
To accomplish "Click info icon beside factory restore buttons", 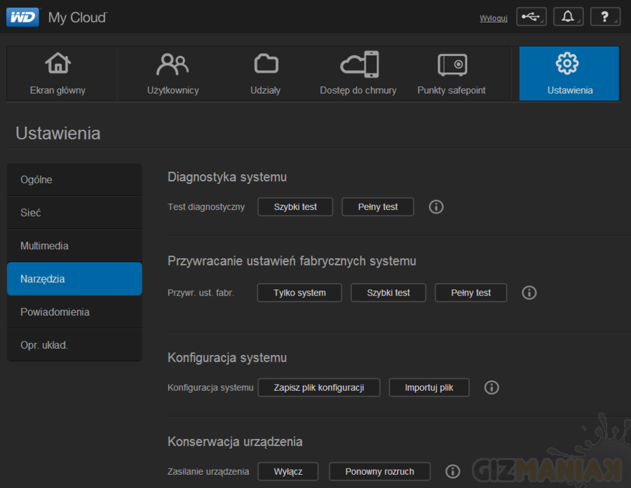I will tap(529, 293).
